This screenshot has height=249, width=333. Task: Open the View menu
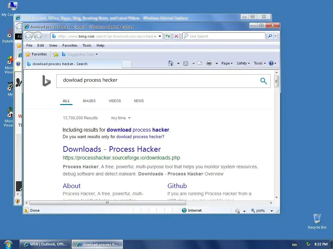(53, 45)
